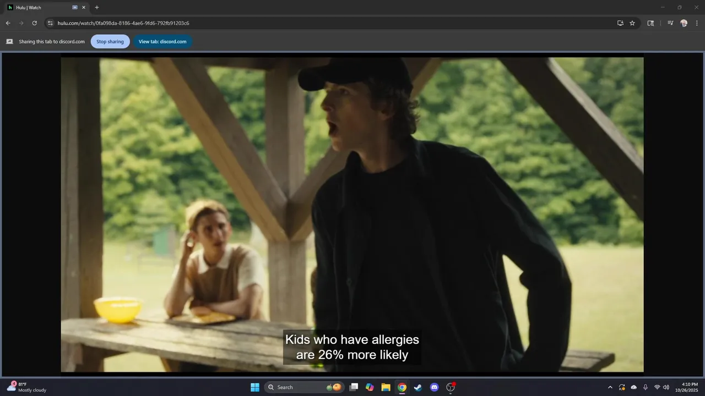Open File Explorer from taskbar
705x396 pixels.
tap(386, 387)
